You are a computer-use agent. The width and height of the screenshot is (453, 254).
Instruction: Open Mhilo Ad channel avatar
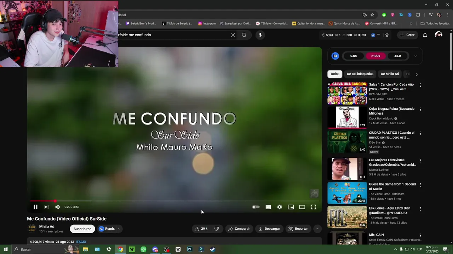[32, 229]
